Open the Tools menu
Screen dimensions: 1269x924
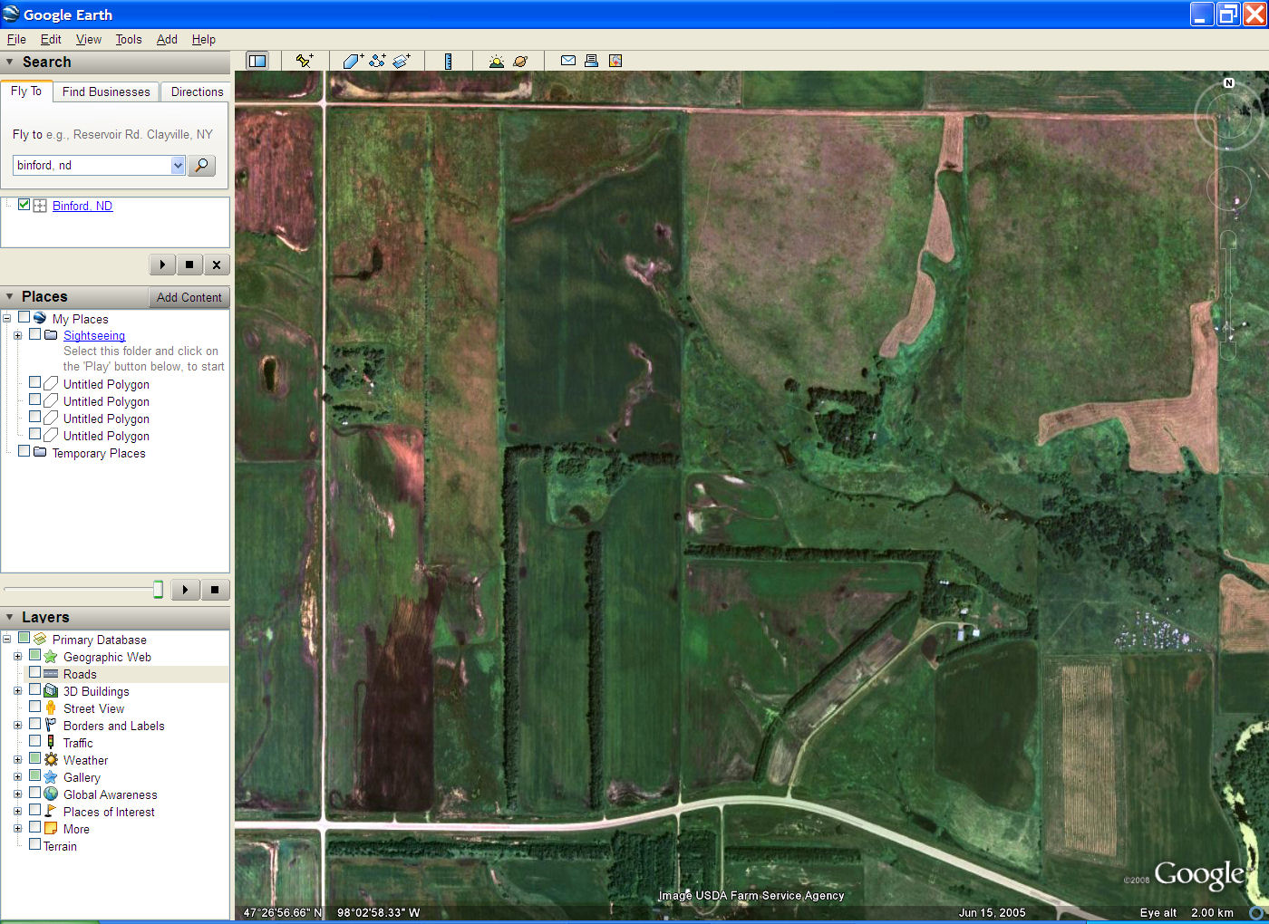click(x=129, y=39)
